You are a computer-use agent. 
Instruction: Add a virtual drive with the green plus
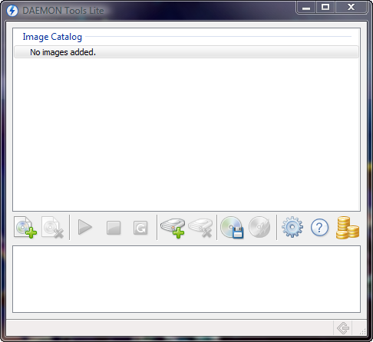pyautogui.click(x=173, y=228)
